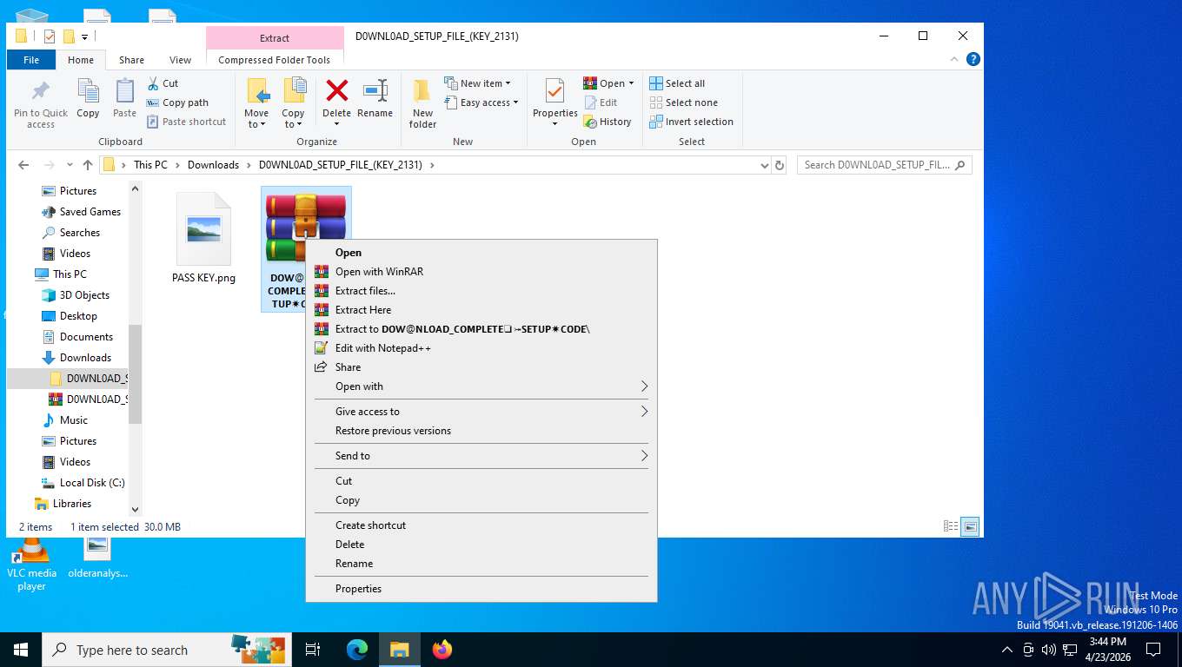Click the Properties ribbon icon
Viewport: 1182px width, 667px height.
tap(554, 91)
